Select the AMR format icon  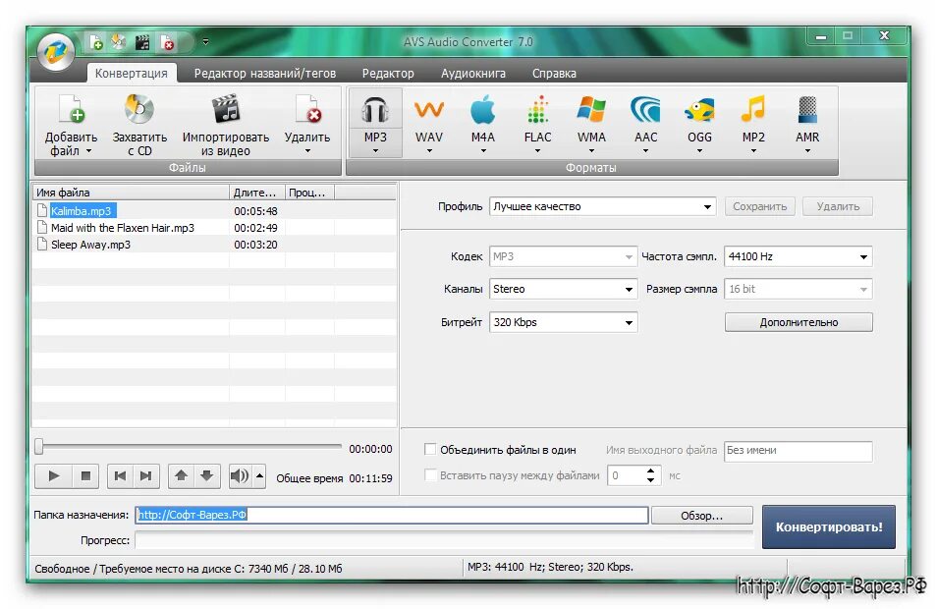[807, 110]
